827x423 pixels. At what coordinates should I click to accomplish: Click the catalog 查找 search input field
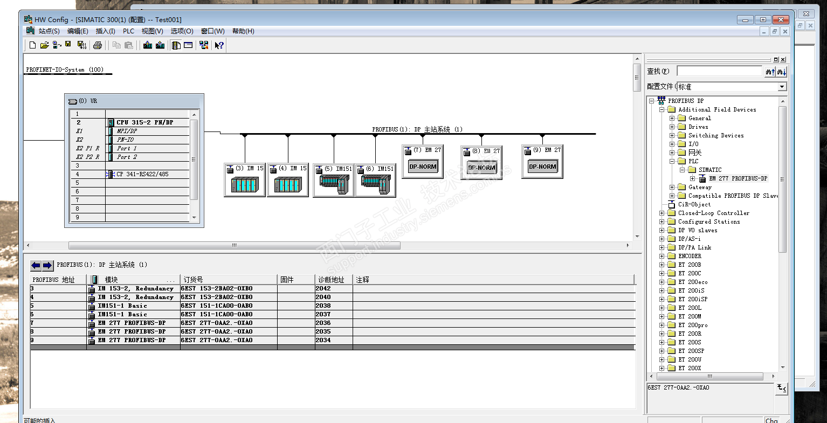pyautogui.click(x=720, y=71)
